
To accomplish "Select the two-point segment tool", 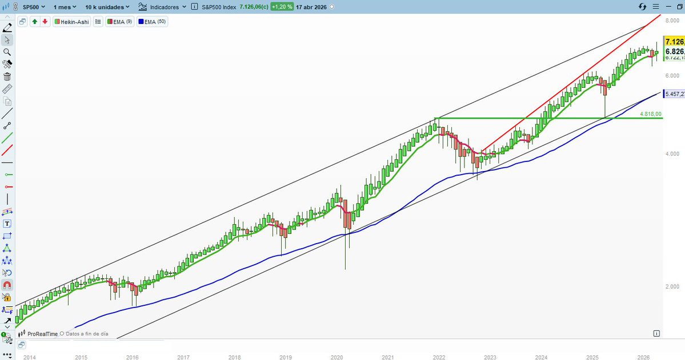I will coord(7,126).
